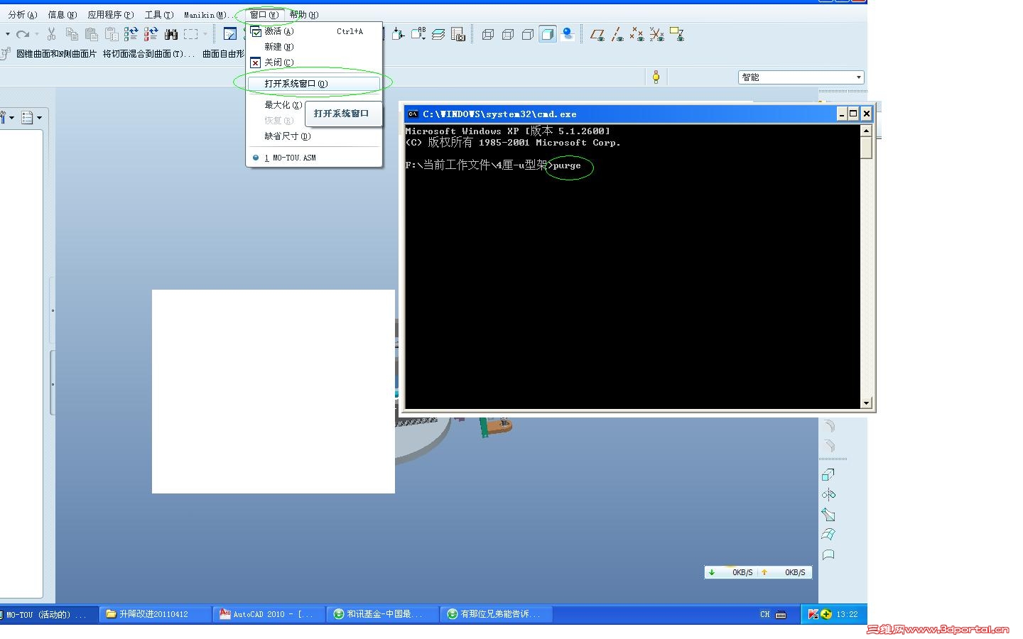Open the view manager icon

coord(458,34)
